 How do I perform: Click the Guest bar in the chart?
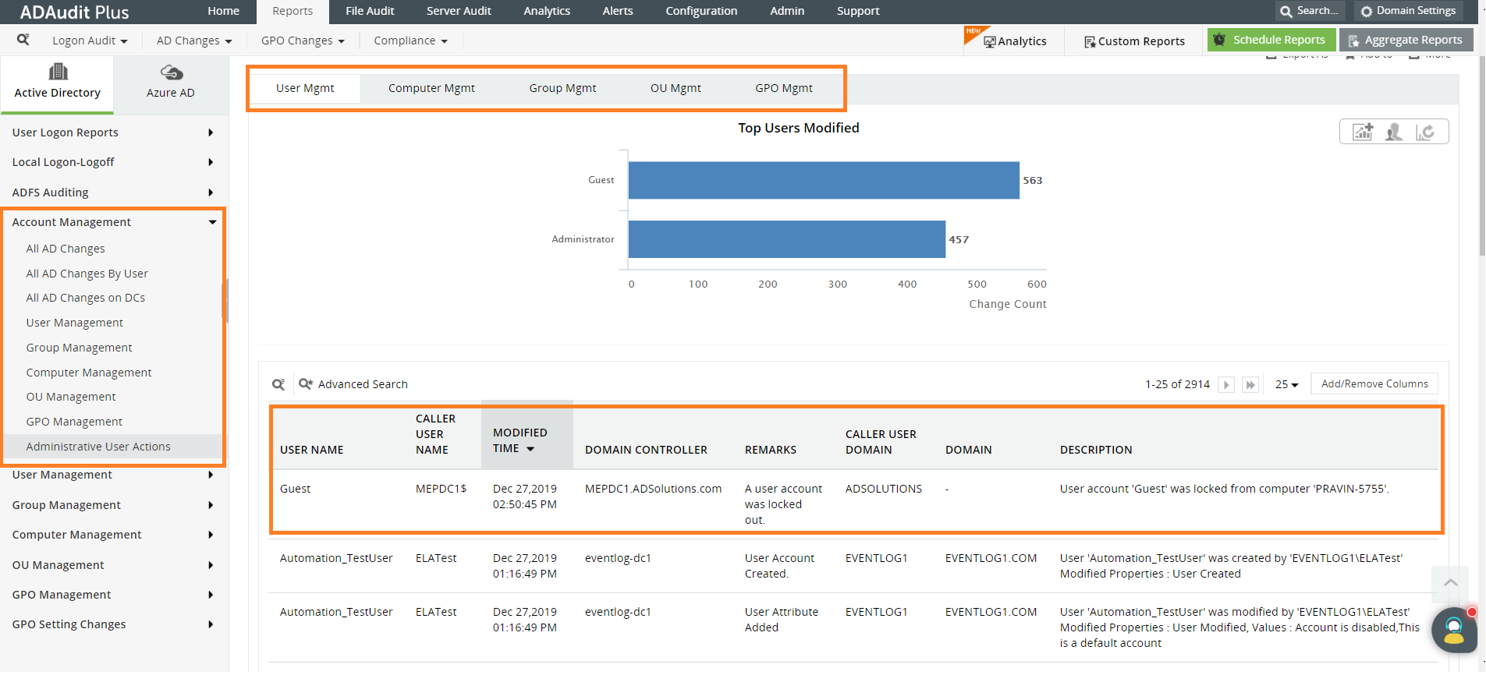tap(824, 180)
